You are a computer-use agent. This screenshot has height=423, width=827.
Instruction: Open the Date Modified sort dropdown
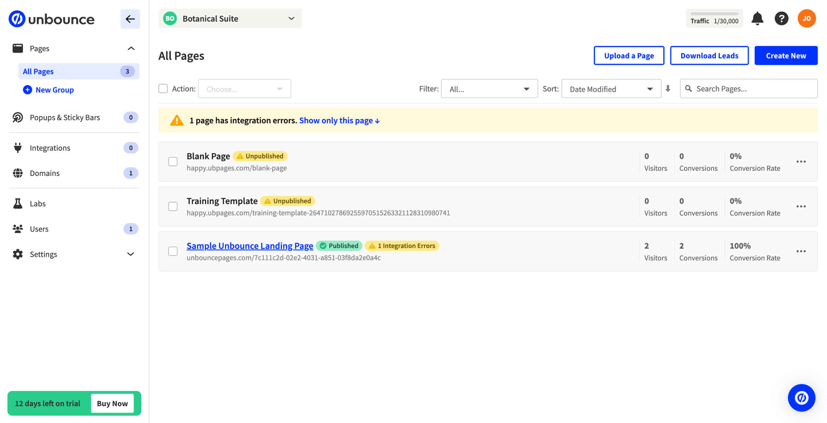click(611, 89)
